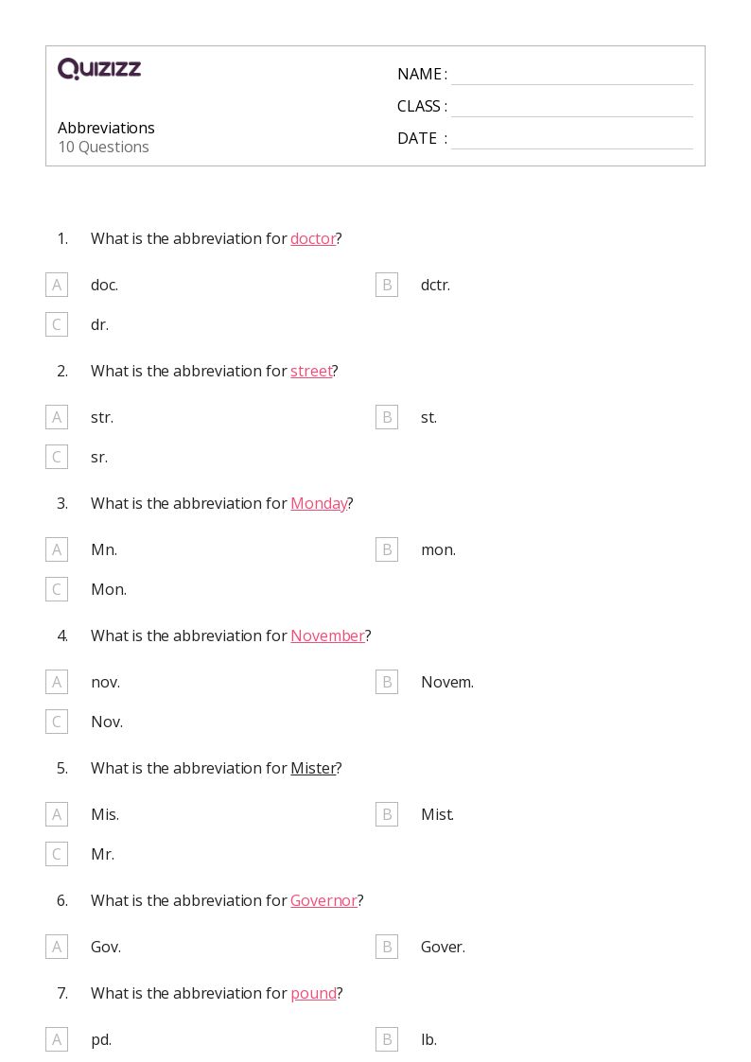Open the 'street' link in question 2
The height and width of the screenshot is (1062, 751).
311,372
